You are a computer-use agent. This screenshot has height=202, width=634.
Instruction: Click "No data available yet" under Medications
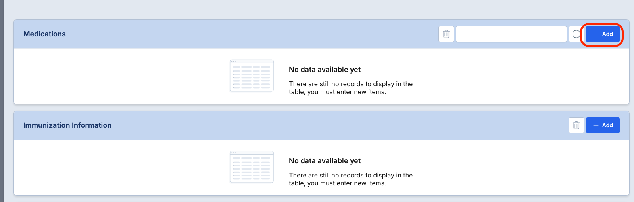coord(325,70)
